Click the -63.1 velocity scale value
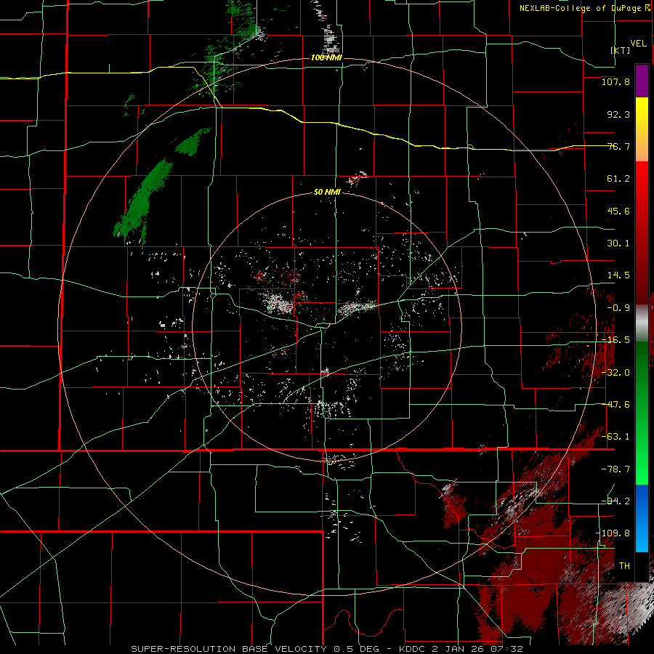Viewport: 654px width, 654px height. (615, 437)
